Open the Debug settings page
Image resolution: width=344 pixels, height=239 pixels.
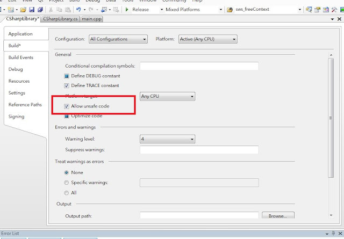pyautogui.click(x=16, y=69)
